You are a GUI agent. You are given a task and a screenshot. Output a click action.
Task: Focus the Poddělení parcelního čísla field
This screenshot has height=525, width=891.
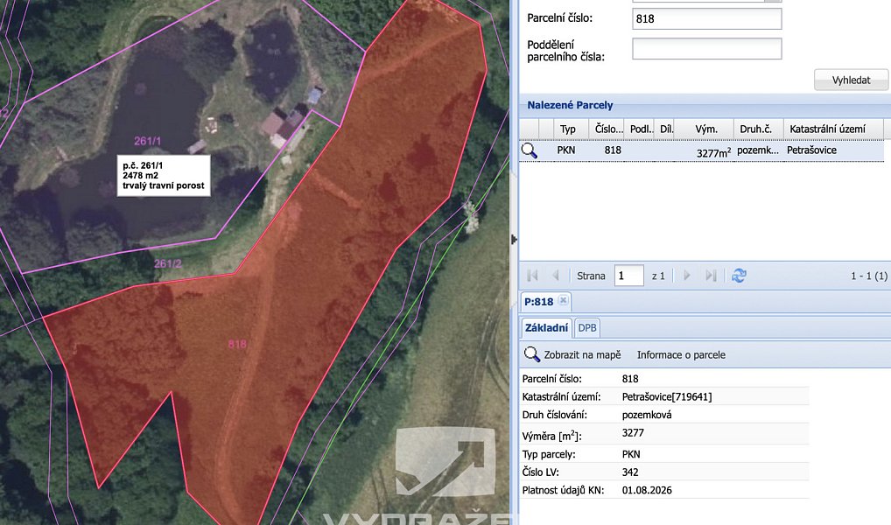point(707,49)
